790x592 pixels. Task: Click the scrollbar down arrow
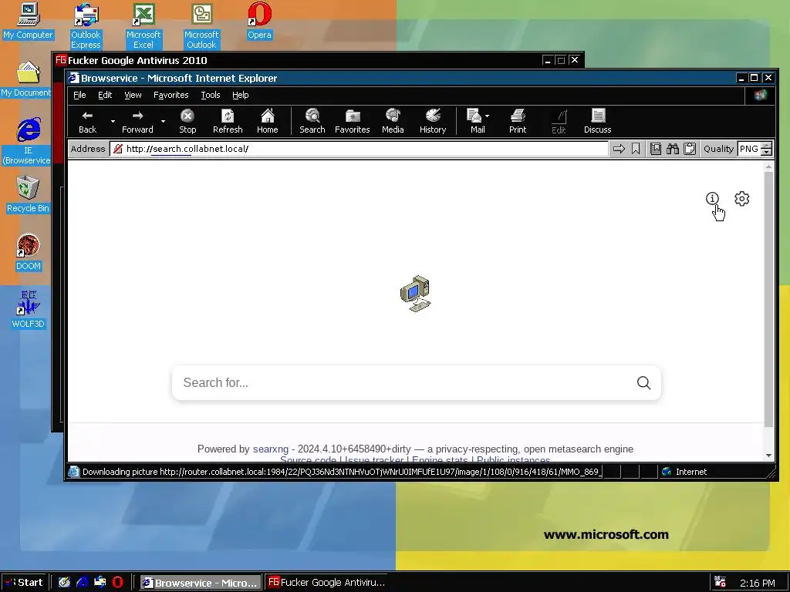[x=768, y=456]
